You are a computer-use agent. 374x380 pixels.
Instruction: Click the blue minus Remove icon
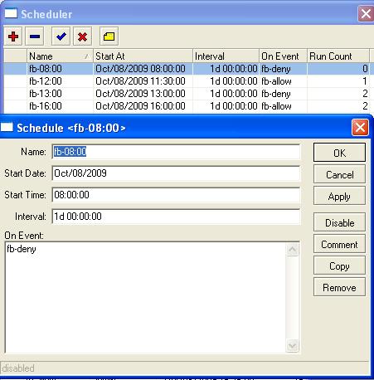coord(35,37)
